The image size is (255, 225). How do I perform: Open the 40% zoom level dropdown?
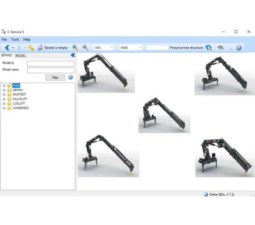point(111,48)
